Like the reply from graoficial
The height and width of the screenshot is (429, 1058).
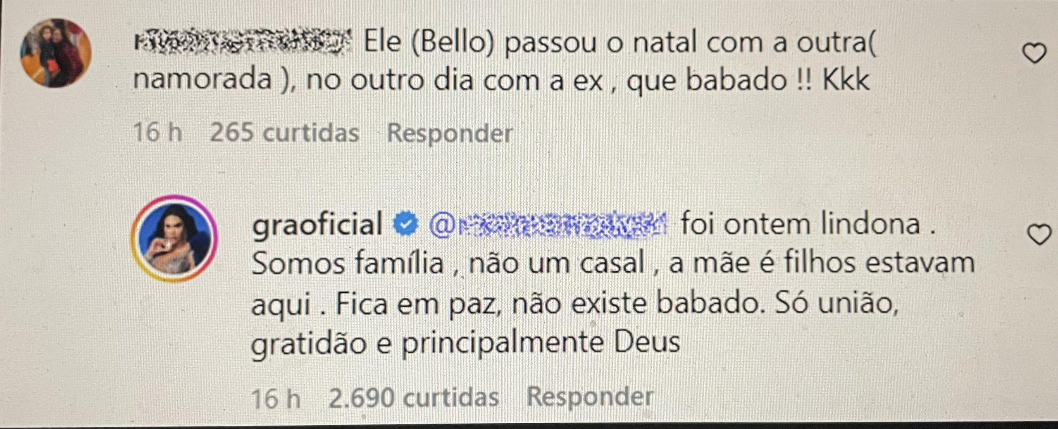(1039, 235)
